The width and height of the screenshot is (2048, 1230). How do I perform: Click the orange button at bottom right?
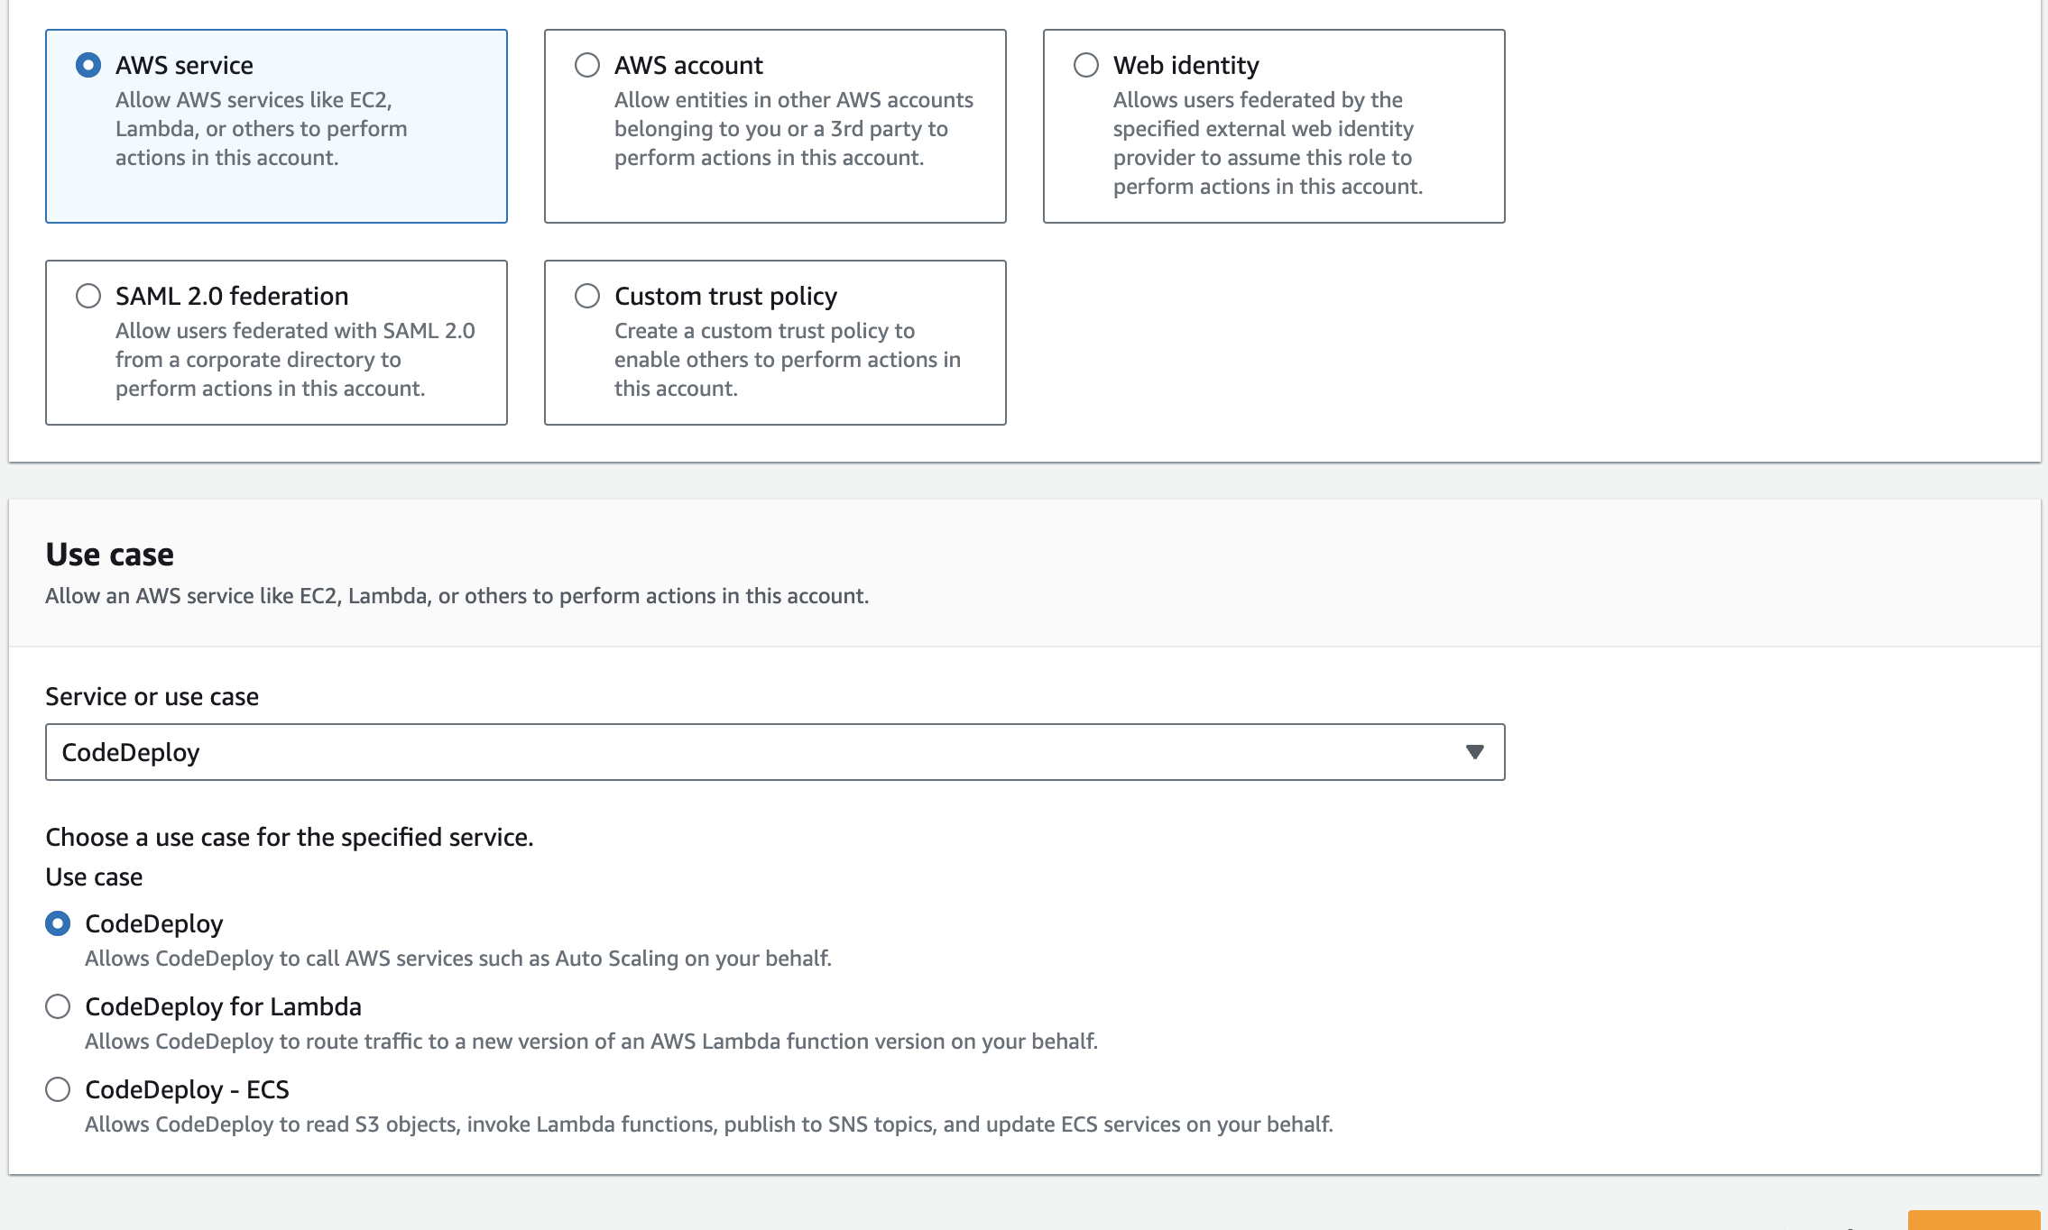1973,1220
